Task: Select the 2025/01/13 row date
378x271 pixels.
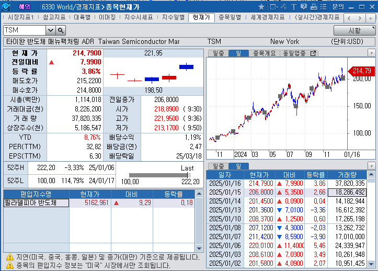Action: pyautogui.click(x=225, y=210)
